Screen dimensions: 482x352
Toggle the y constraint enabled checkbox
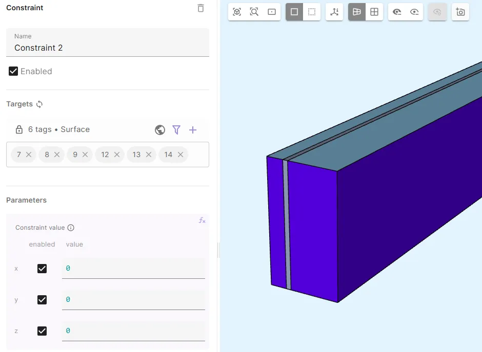[x=42, y=300]
